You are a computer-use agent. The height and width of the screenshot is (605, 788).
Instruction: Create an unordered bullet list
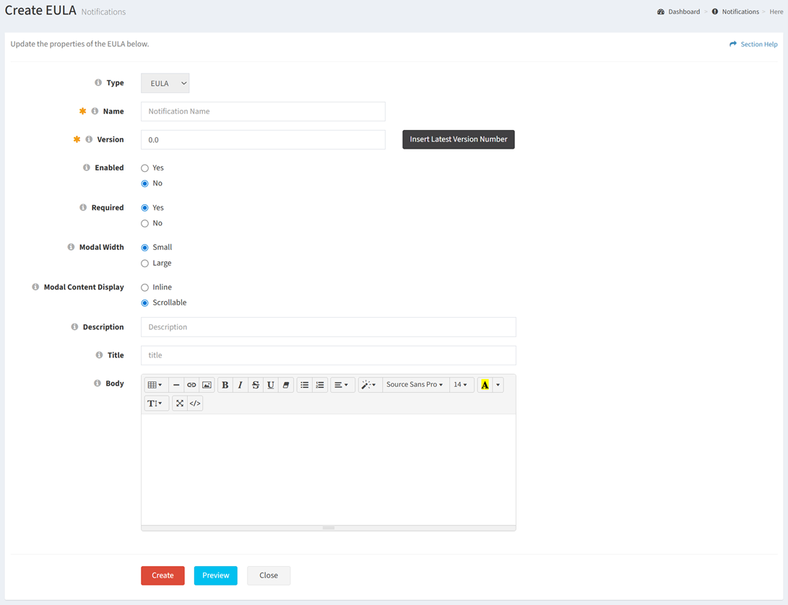305,385
